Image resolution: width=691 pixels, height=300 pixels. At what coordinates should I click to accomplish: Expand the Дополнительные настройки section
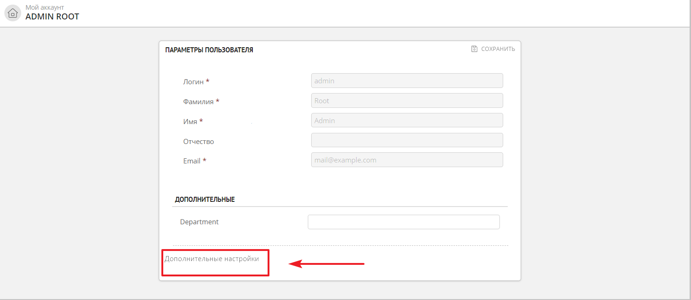(212, 259)
